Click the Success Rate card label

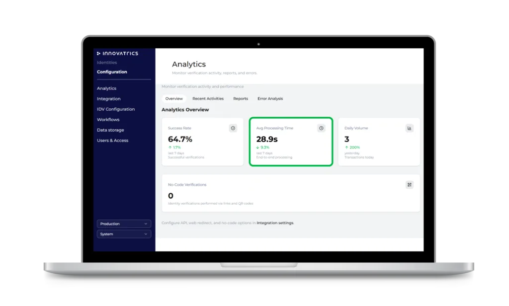click(179, 128)
